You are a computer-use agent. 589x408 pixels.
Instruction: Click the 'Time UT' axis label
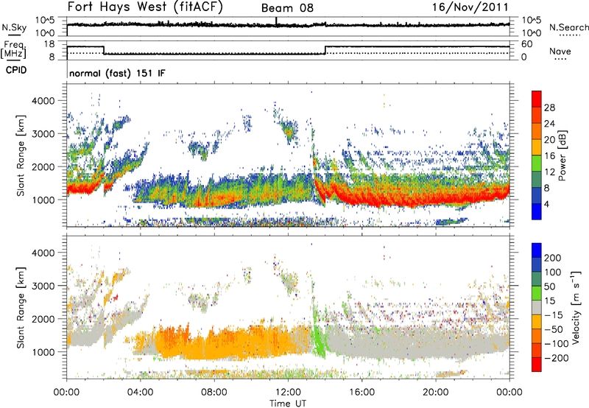[288, 403]
